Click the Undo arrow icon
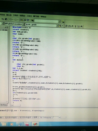The width and height of the screenshot is (98, 131). tap(11, 19)
